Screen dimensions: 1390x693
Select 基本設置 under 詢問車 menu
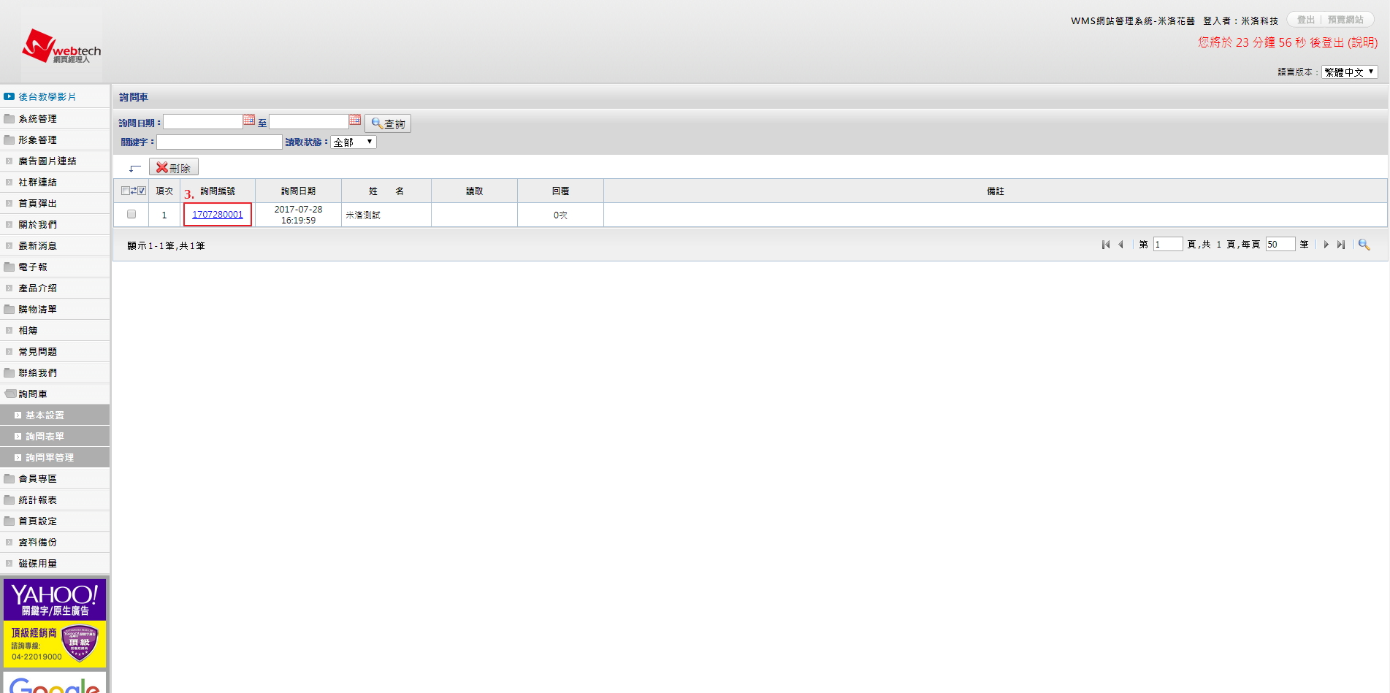coord(45,416)
